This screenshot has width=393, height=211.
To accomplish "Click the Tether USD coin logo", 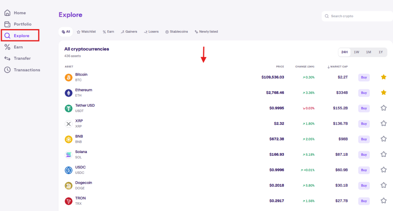I will pyautogui.click(x=68, y=108).
